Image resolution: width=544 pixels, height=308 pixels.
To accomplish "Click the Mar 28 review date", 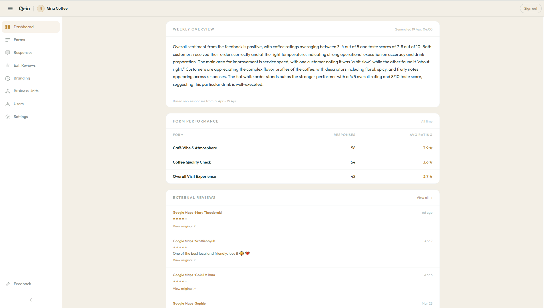I will pos(427,304).
